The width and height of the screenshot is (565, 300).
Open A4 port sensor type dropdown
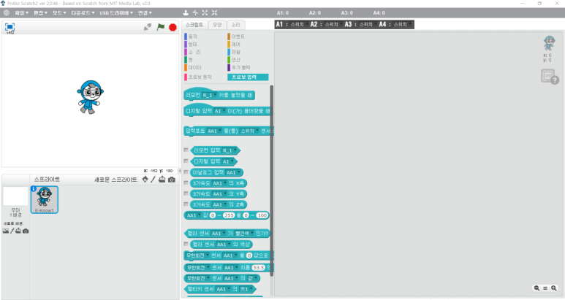click(402, 25)
